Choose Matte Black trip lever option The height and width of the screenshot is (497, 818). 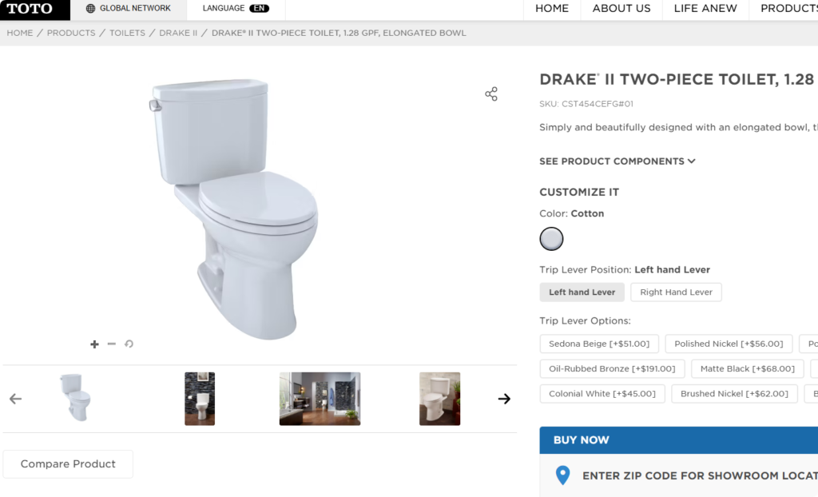tap(748, 368)
